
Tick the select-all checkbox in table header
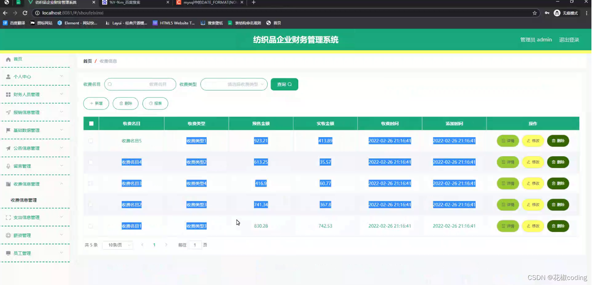[x=91, y=124]
